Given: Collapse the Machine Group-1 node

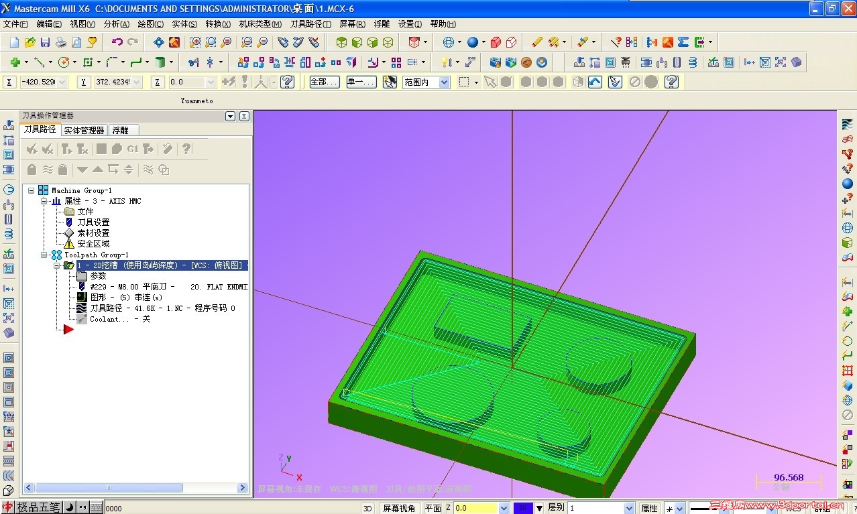Looking at the screenshot, I should coord(31,190).
